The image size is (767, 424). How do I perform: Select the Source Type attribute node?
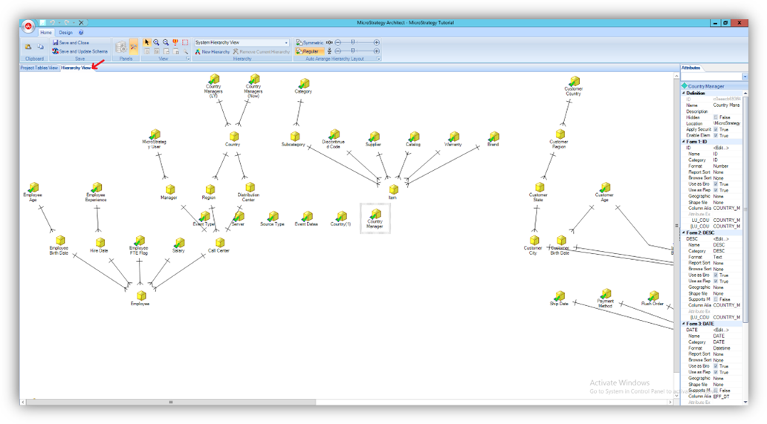[273, 219]
